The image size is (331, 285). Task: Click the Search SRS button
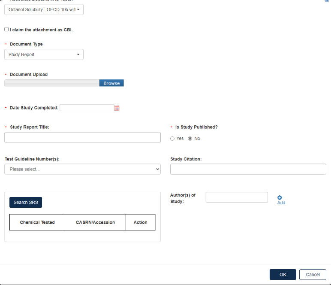click(26, 202)
